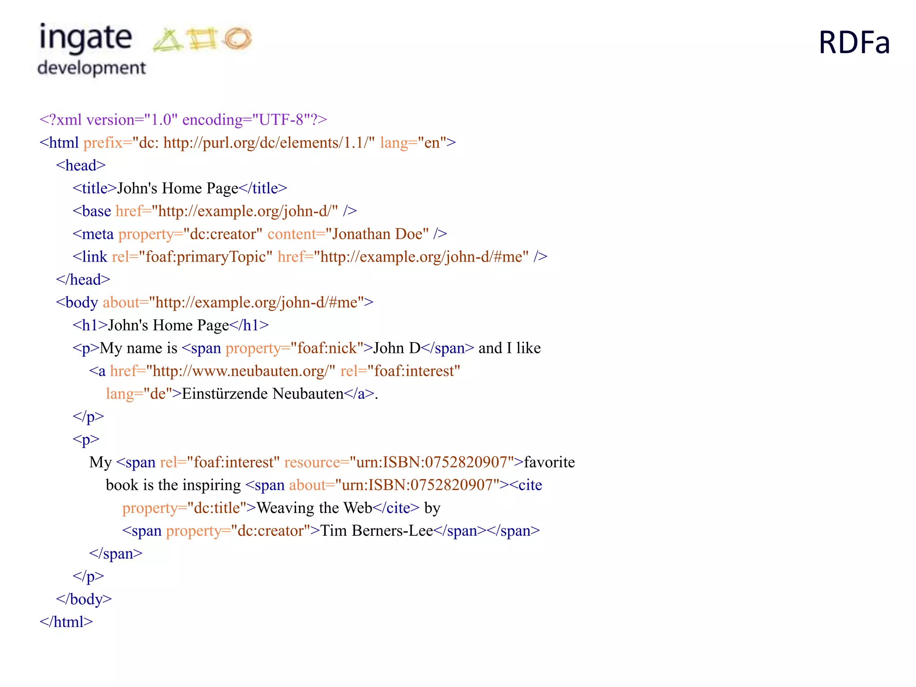This screenshot has height=687, width=916.
Task: Click the yellow square shape in logo
Action: click(x=203, y=38)
